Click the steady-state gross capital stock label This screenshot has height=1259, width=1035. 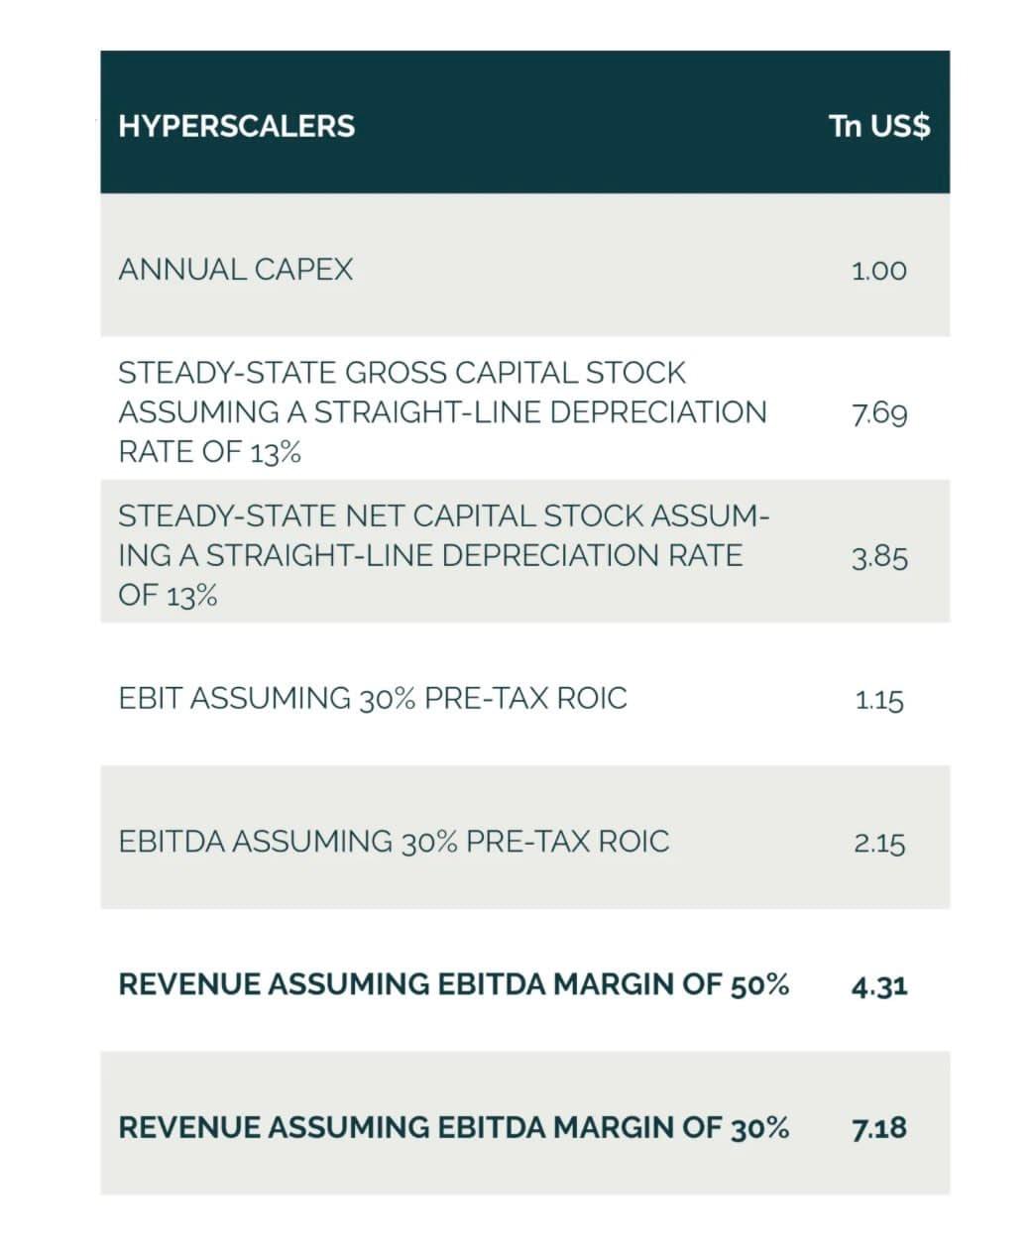click(442, 412)
